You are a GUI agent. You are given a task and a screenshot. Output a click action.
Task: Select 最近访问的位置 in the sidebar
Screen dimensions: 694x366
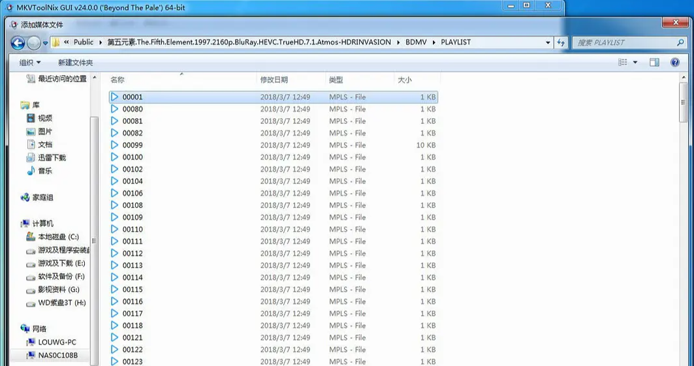pyautogui.click(x=57, y=79)
